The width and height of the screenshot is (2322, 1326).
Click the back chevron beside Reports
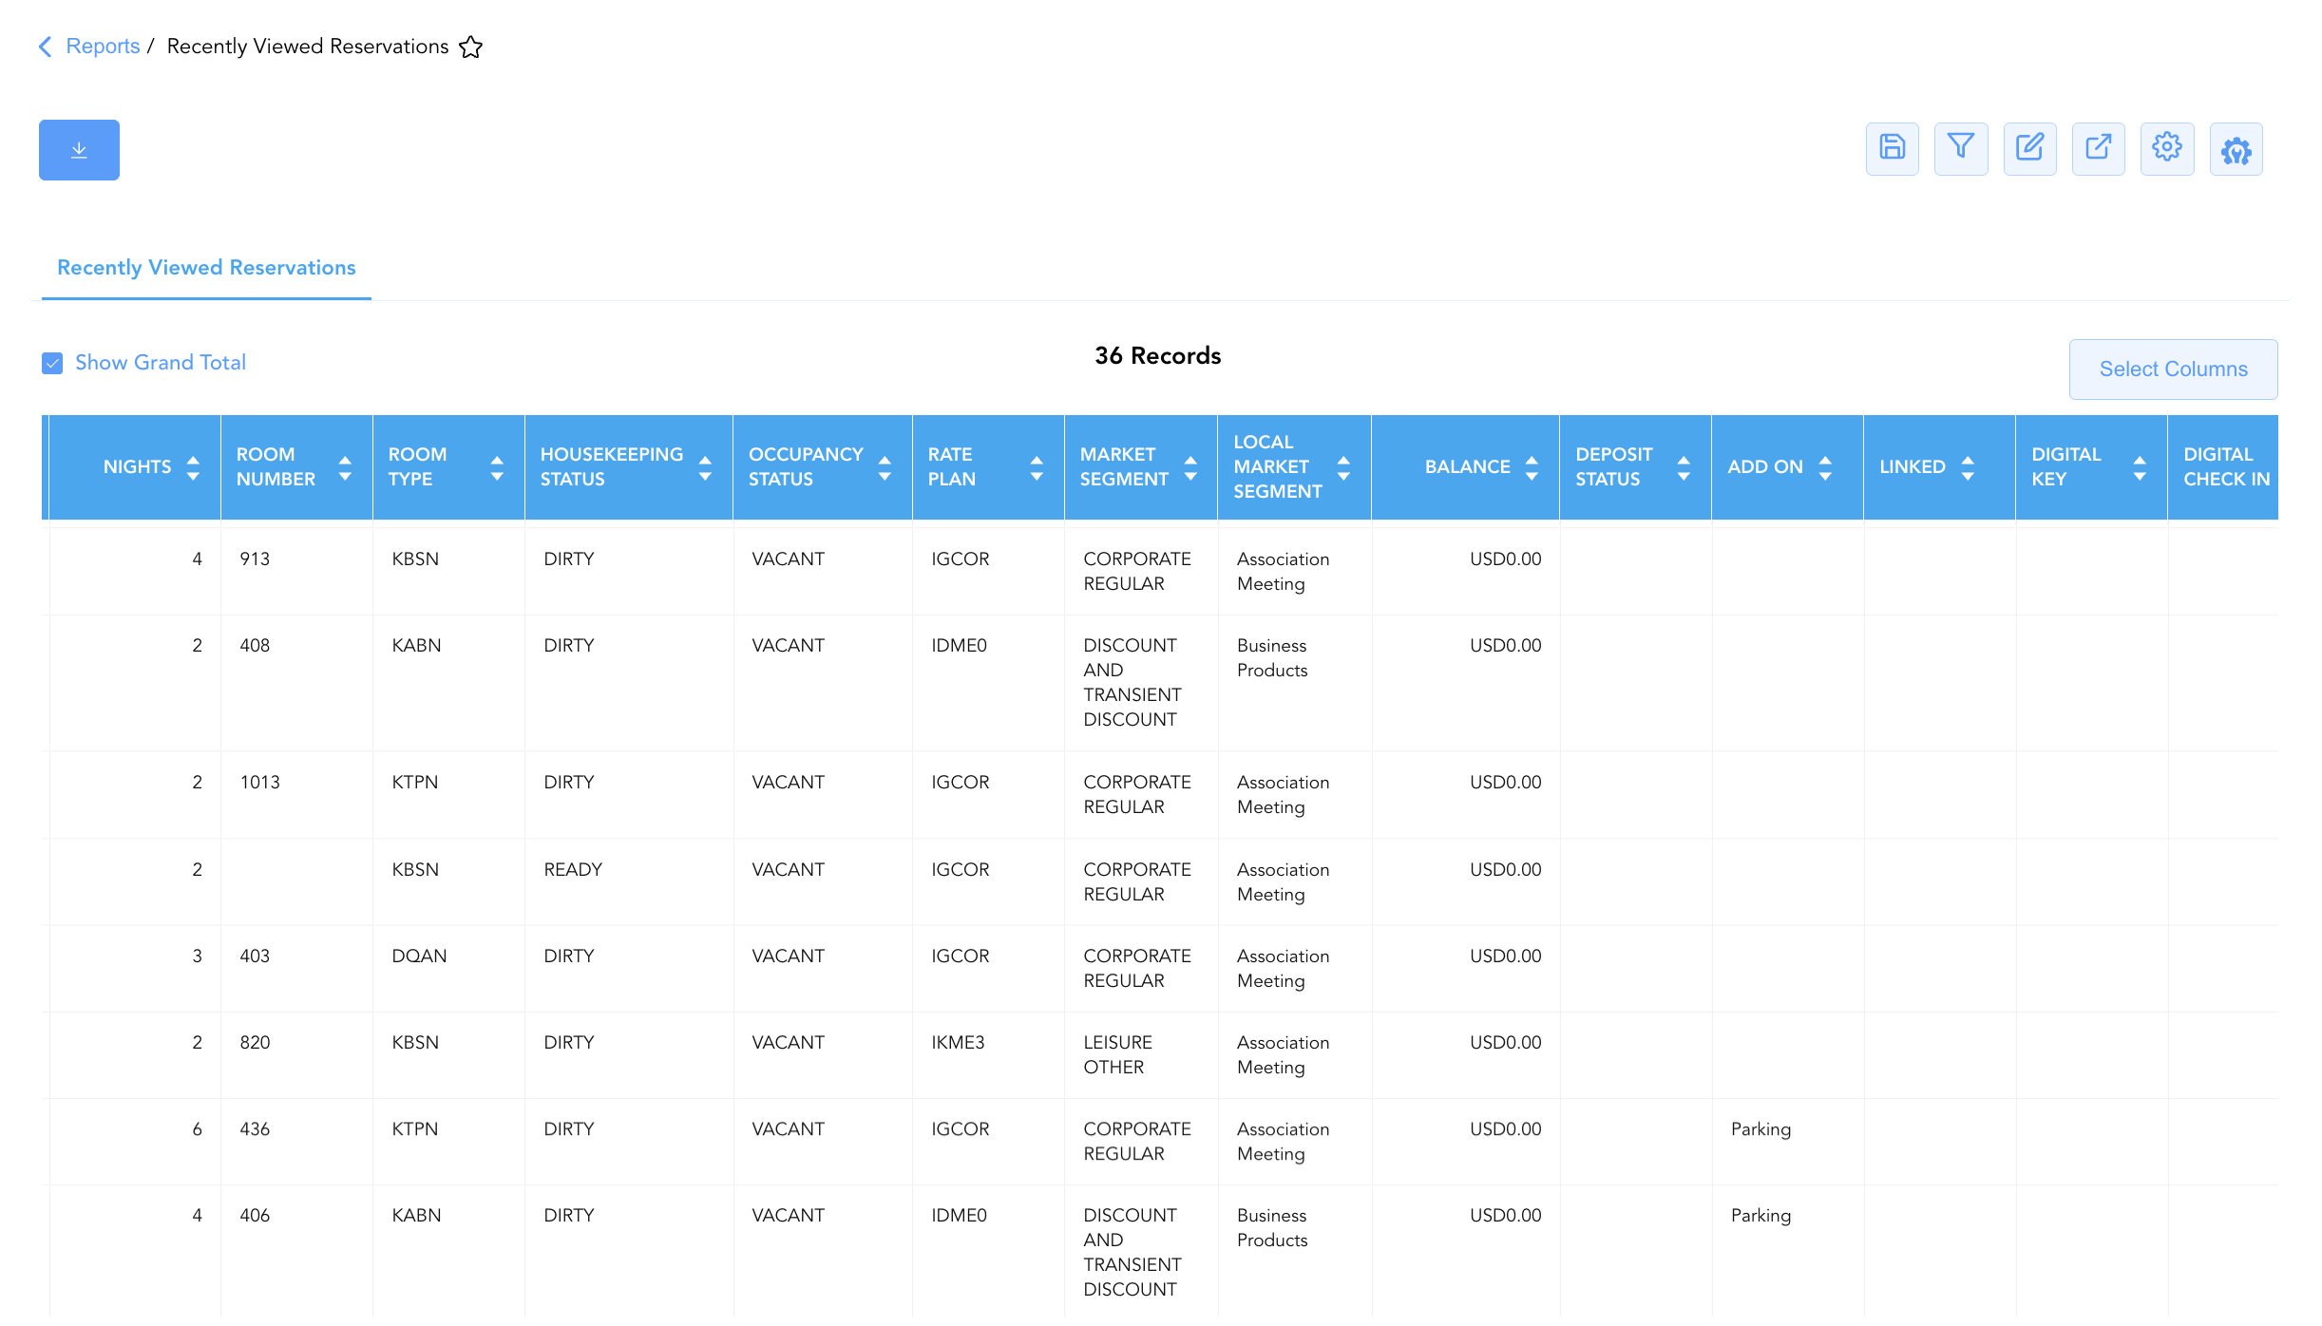45,47
